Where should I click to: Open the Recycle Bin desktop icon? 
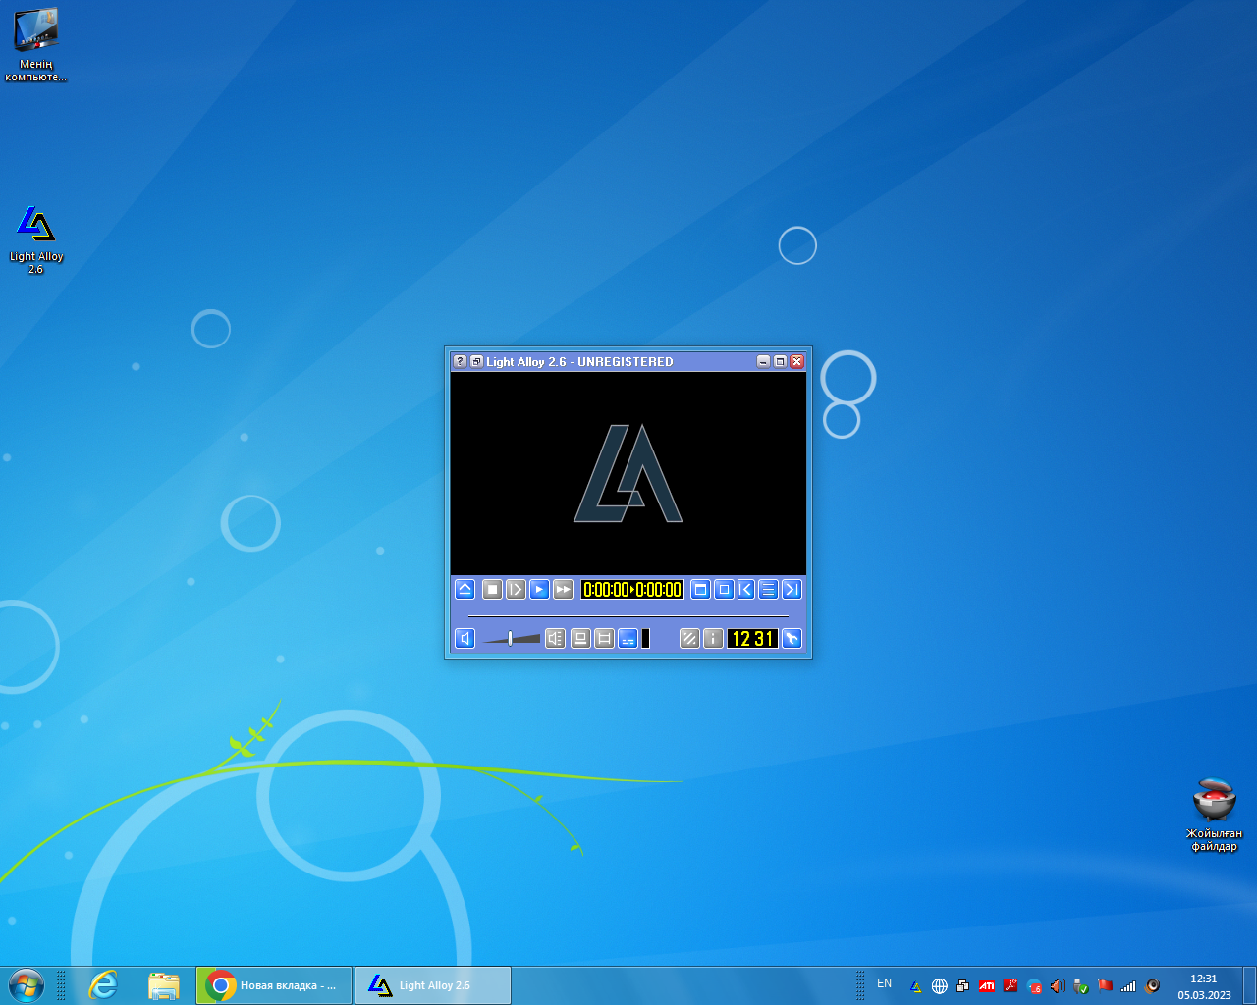pos(1215,815)
